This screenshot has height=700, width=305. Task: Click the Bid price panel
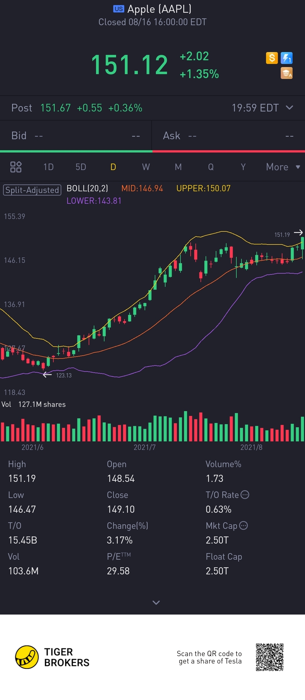coord(76,136)
